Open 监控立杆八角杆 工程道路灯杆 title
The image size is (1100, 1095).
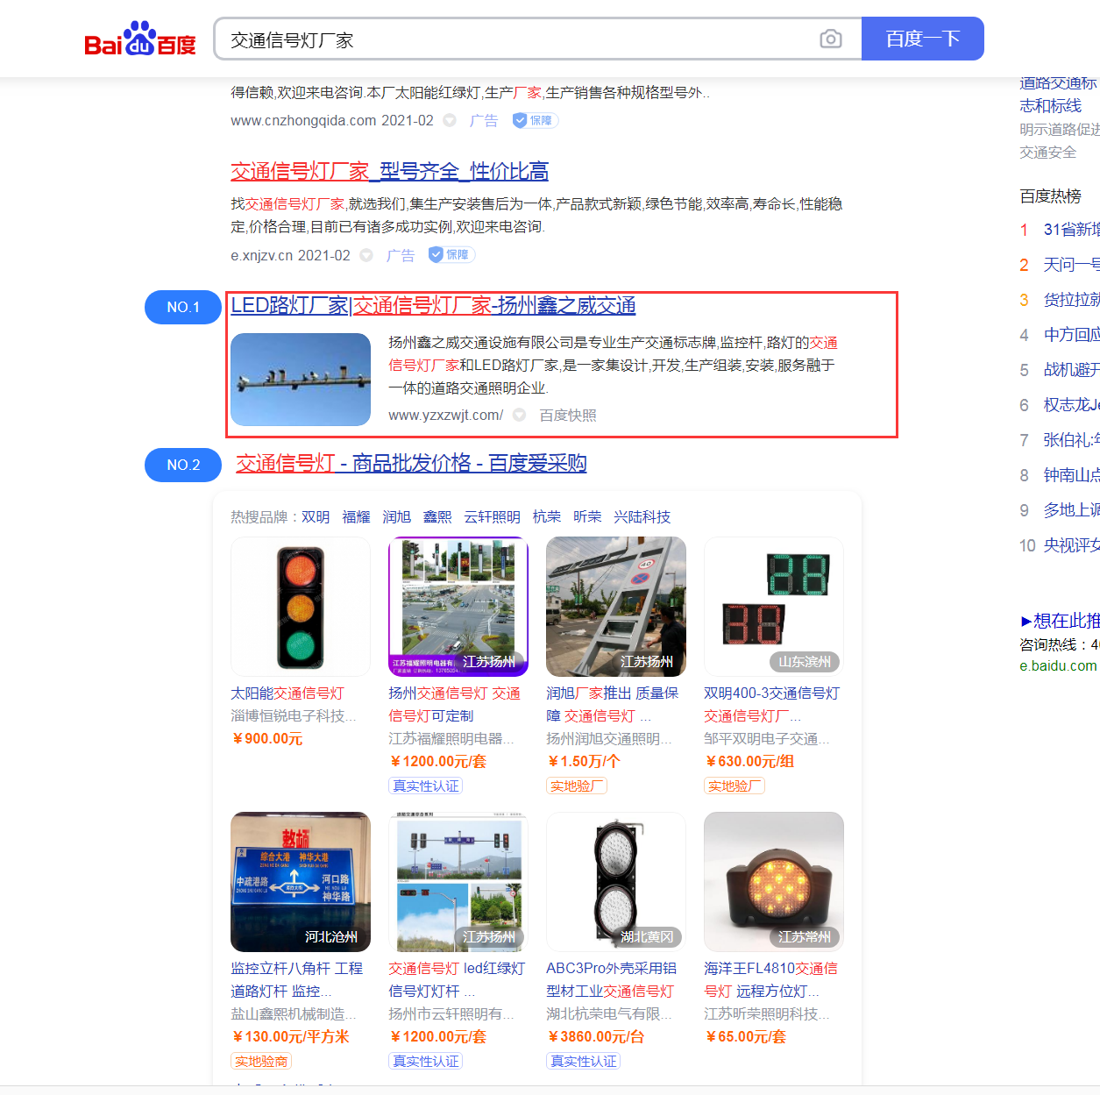pos(296,979)
